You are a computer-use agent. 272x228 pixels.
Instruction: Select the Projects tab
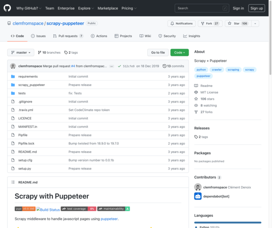(x=123, y=36)
